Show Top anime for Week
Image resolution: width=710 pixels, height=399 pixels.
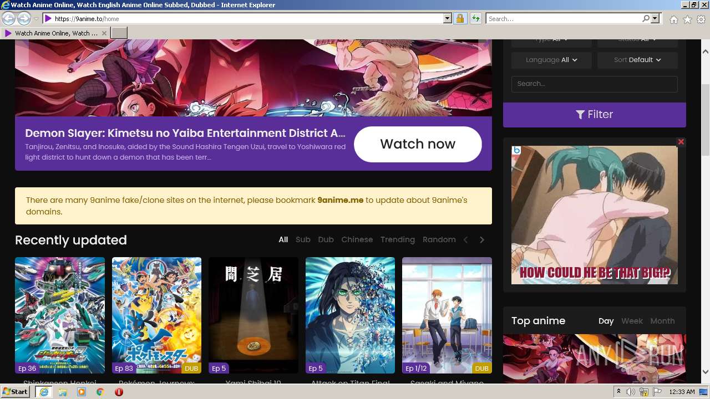point(632,321)
